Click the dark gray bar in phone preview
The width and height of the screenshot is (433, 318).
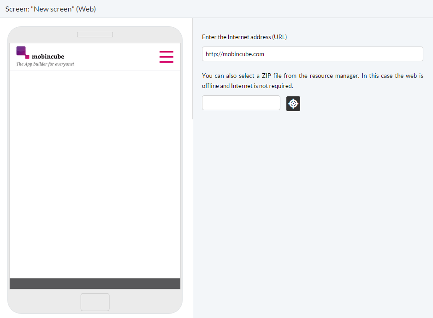pyautogui.click(x=95, y=283)
